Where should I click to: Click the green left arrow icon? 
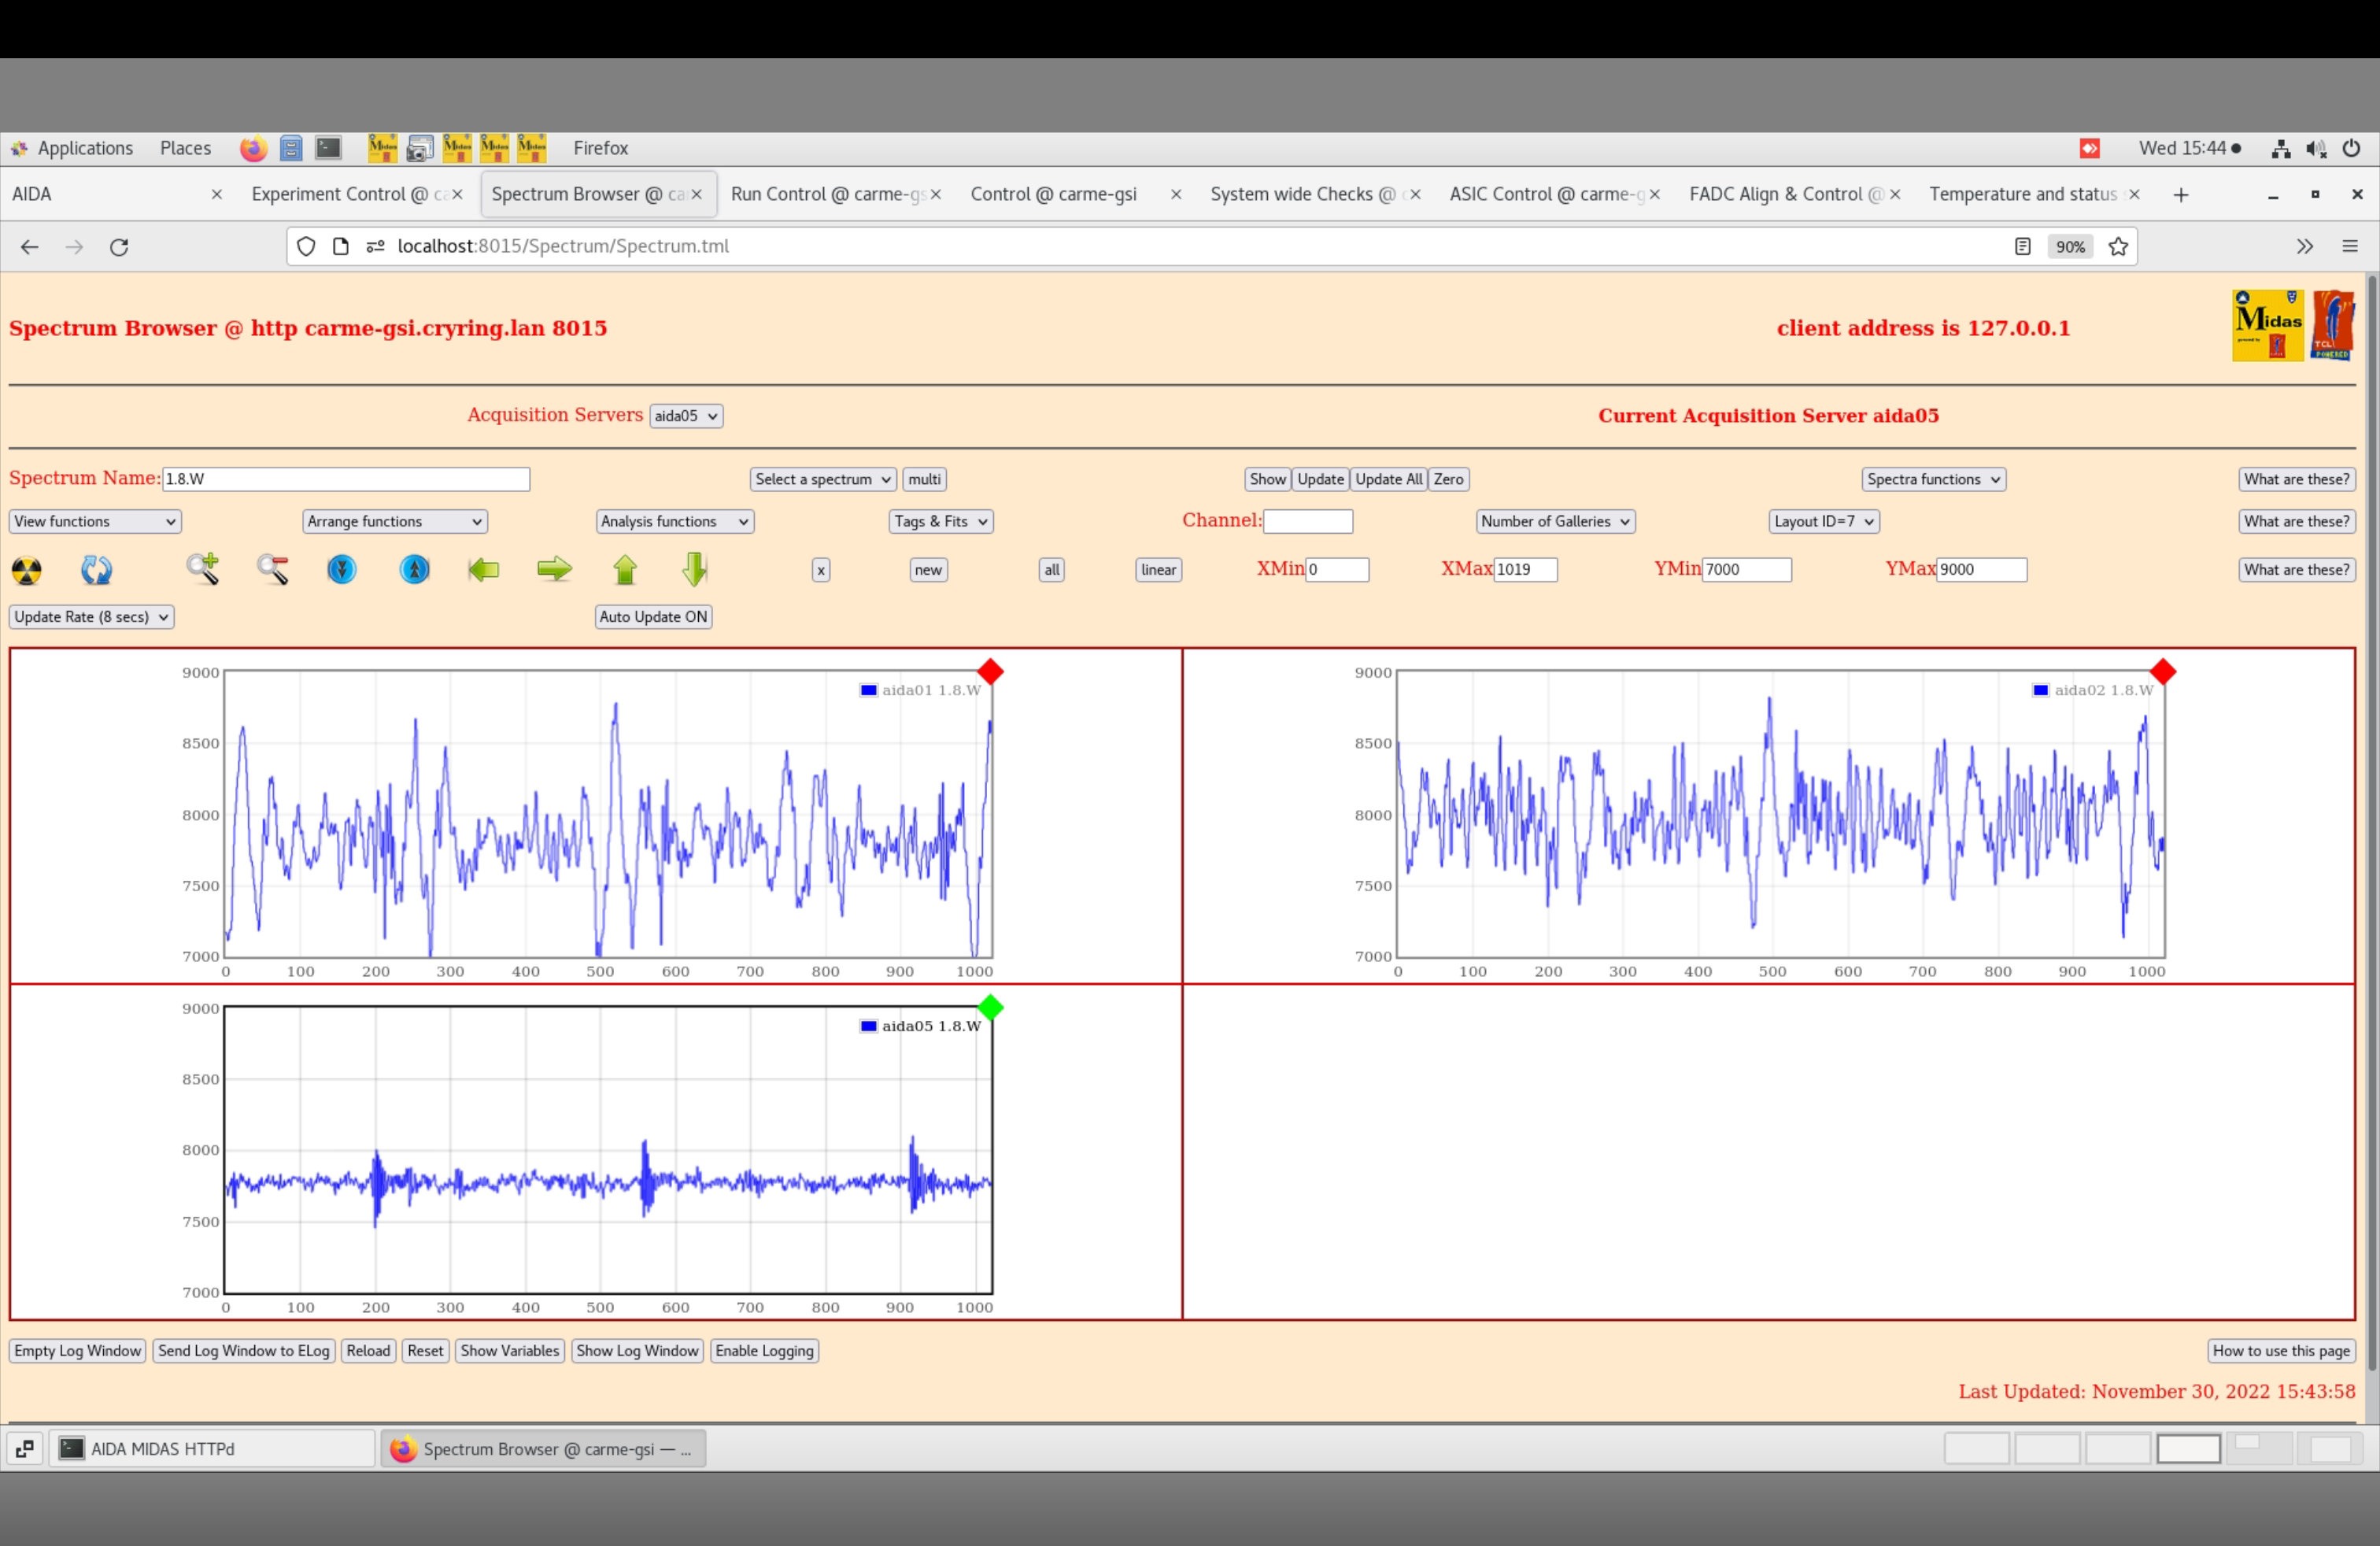(484, 570)
